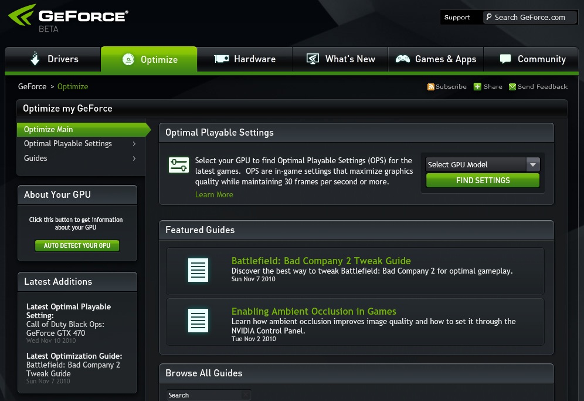The height and width of the screenshot is (401, 584).
Task: Open Enabling Ambient Occlusion in Games guide
Action: tap(314, 311)
